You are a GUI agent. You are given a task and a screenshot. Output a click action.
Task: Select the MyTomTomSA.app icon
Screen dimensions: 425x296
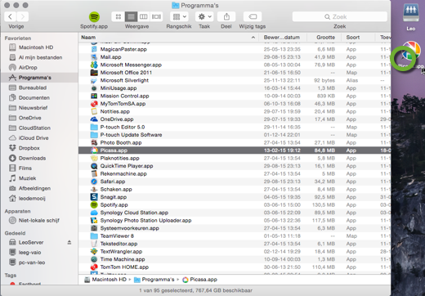tap(94, 104)
